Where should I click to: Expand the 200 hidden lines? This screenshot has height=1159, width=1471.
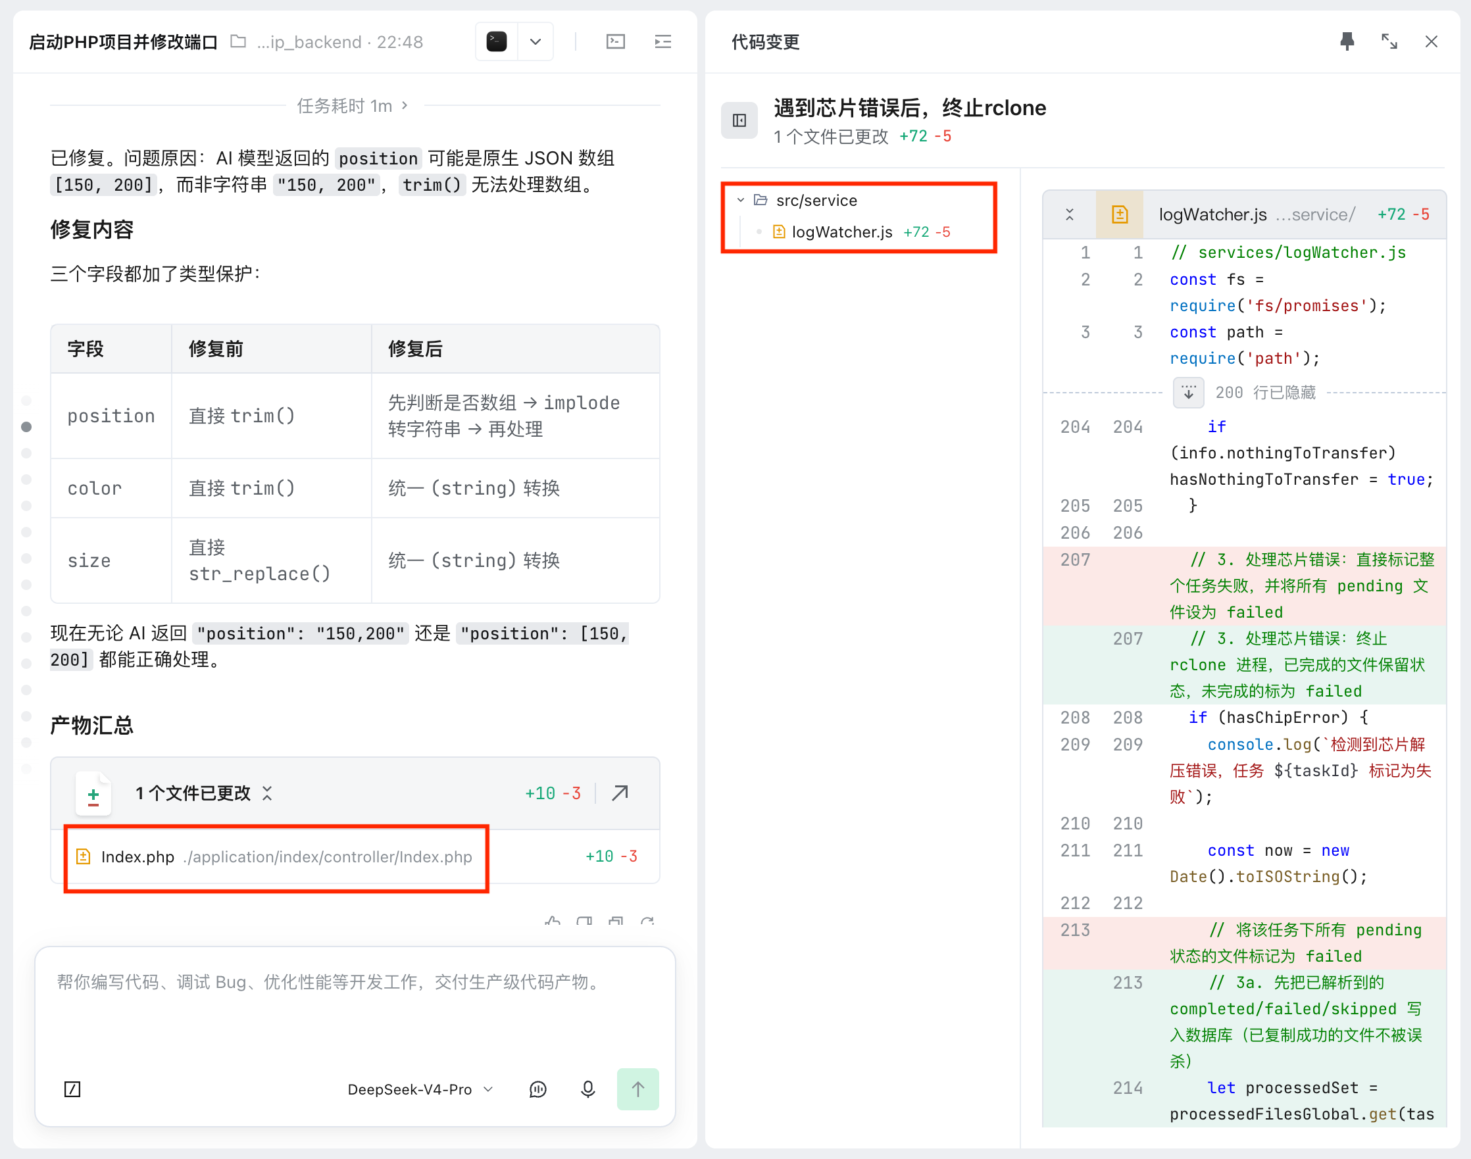coord(1188,392)
